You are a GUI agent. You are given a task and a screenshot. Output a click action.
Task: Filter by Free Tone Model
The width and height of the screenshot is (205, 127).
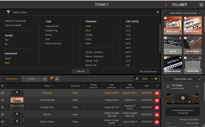[13, 25]
